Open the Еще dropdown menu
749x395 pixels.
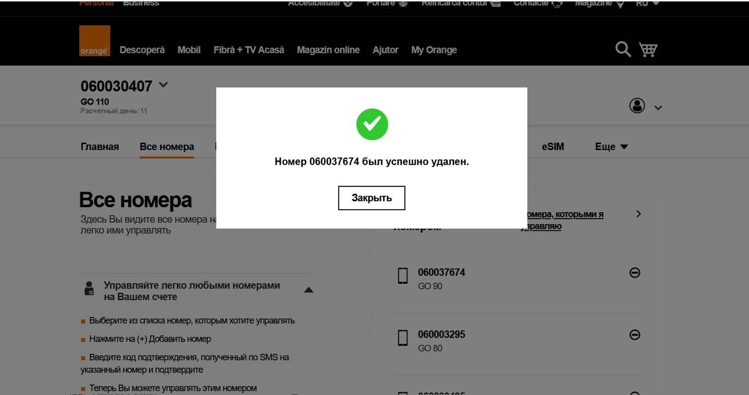[611, 147]
